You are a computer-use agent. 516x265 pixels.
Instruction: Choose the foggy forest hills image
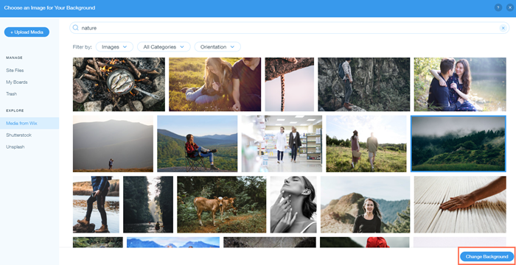point(458,144)
